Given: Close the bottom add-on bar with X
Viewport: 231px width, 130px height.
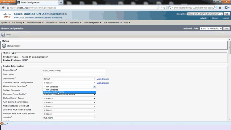Looking at the screenshot, I should [7, 123].
